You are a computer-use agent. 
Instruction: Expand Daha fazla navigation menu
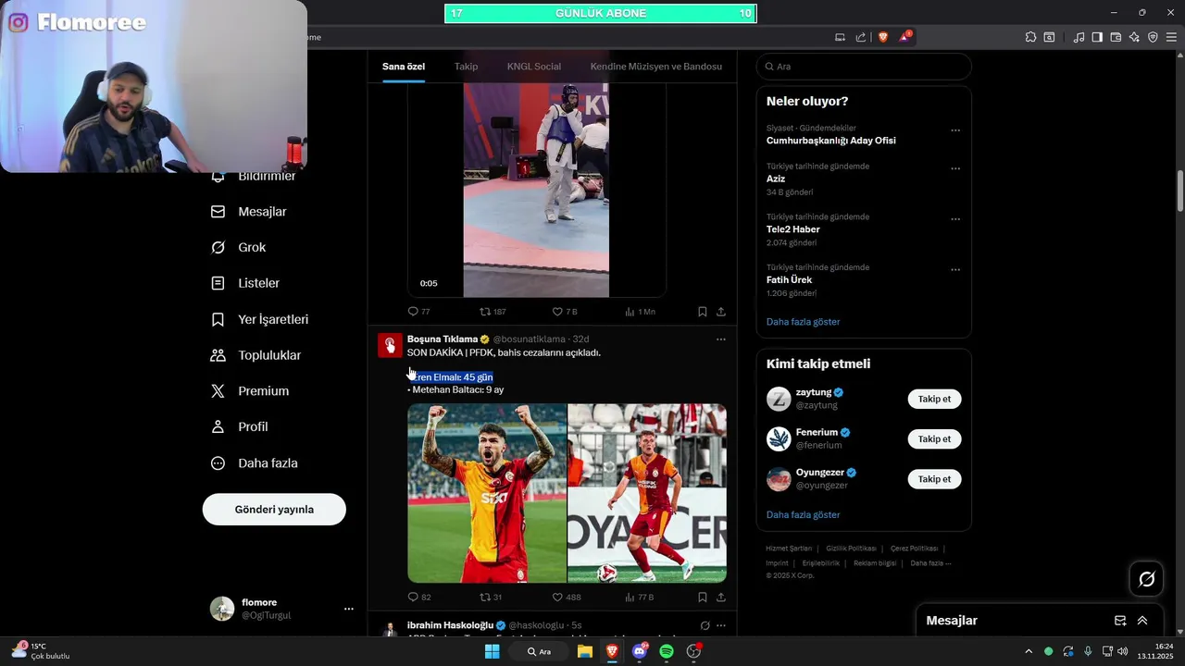[x=255, y=462]
